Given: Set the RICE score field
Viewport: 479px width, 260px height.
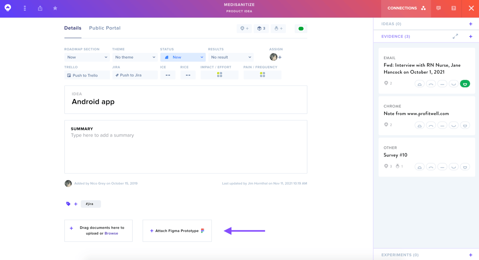Looking at the screenshot, I should pyautogui.click(x=188, y=75).
